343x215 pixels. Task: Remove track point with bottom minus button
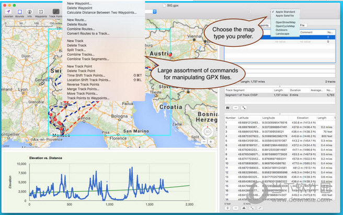coord(236,208)
